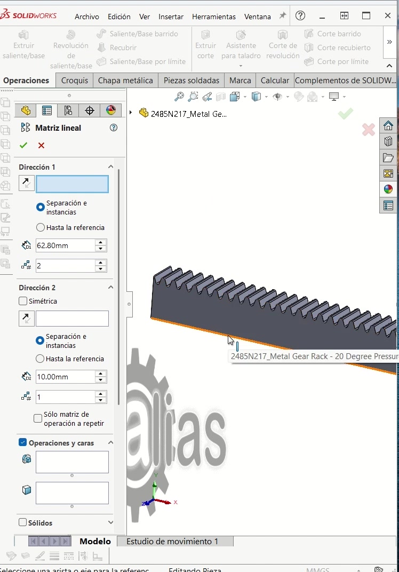Increase Dirección 1 instance count with up arrow
The image size is (399, 572).
[x=100, y=263]
